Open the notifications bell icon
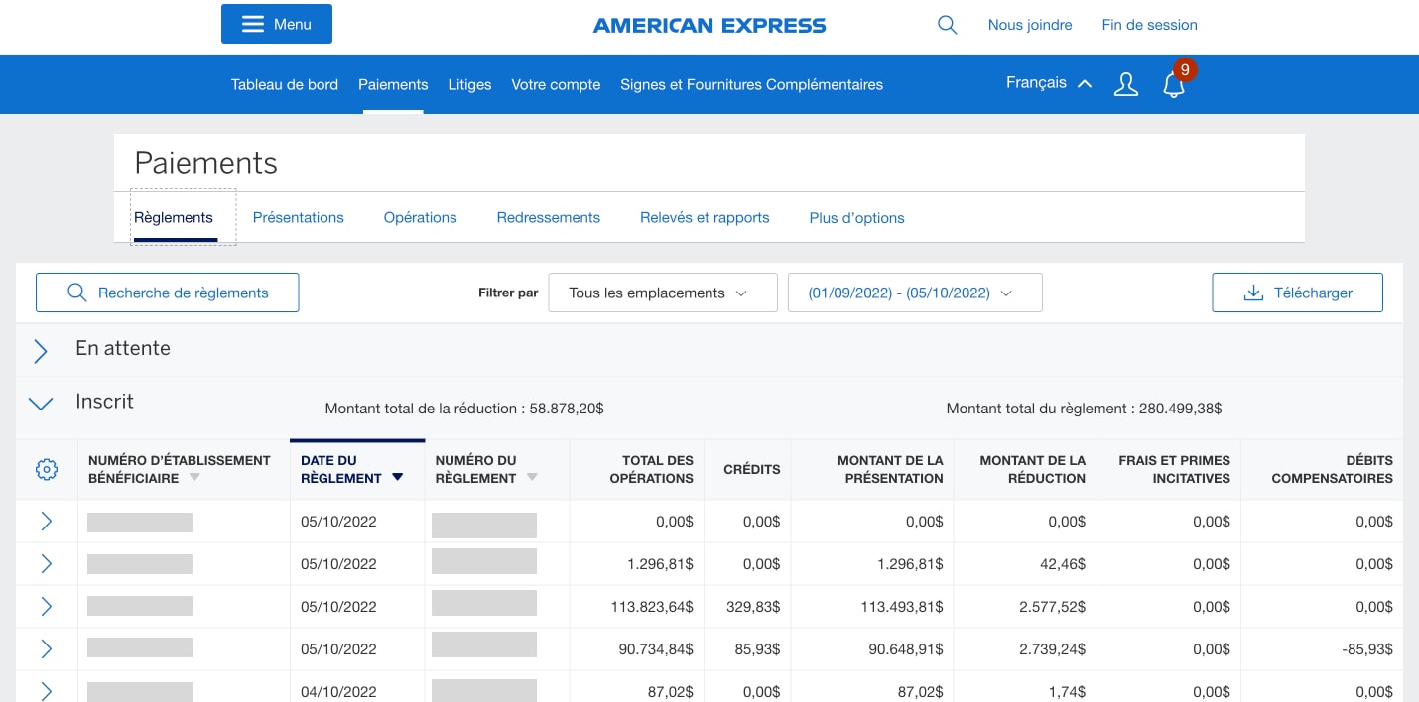This screenshot has width=1419, height=702. tap(1174, 85)
